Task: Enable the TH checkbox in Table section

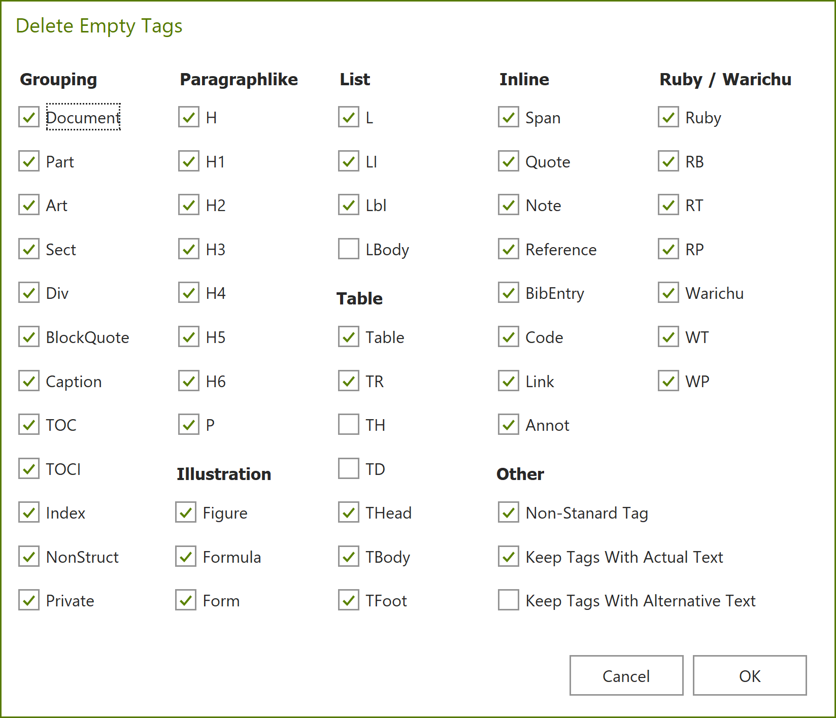Action: (348, 425)
